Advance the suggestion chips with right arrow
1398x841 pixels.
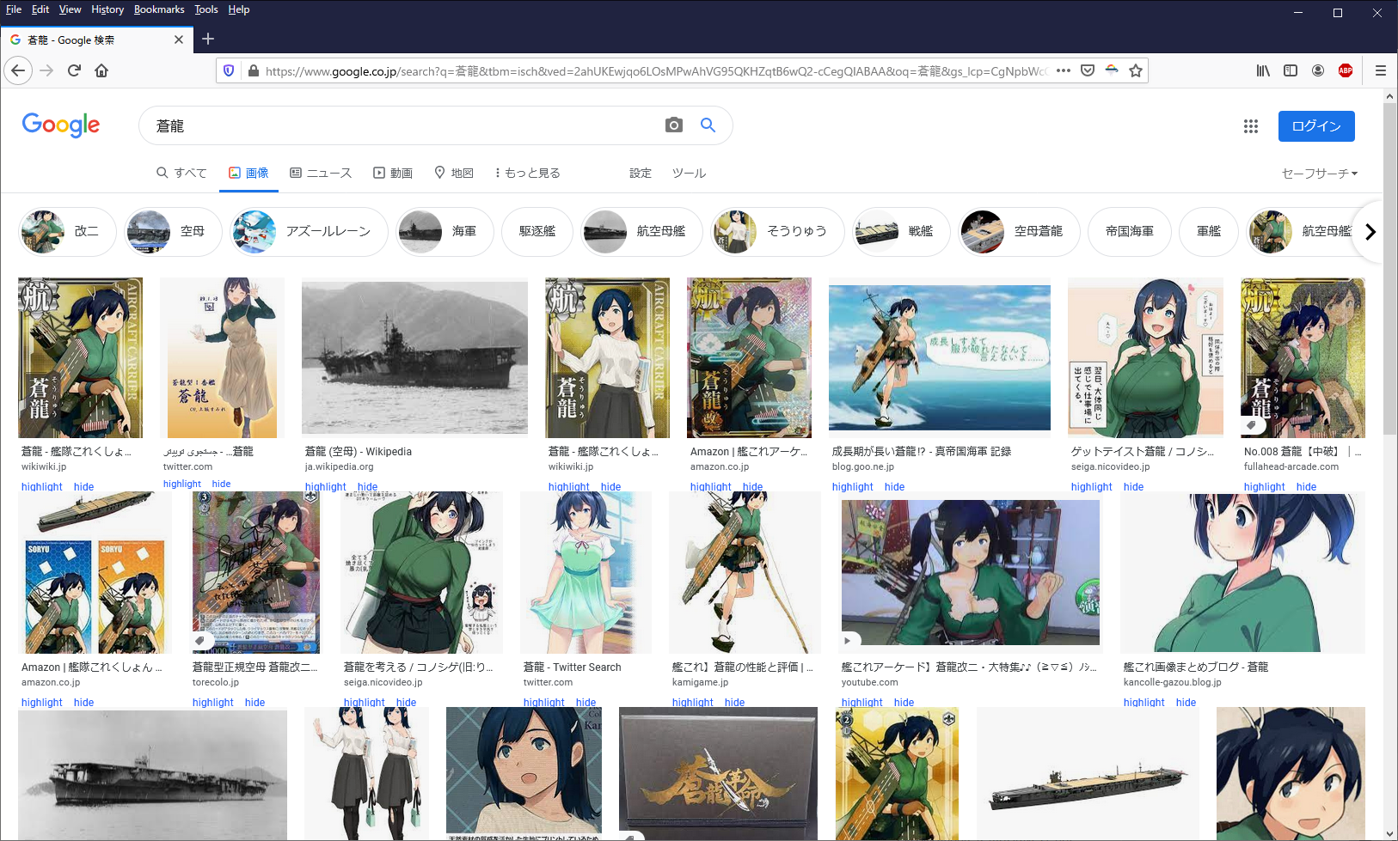point(1370,231)
